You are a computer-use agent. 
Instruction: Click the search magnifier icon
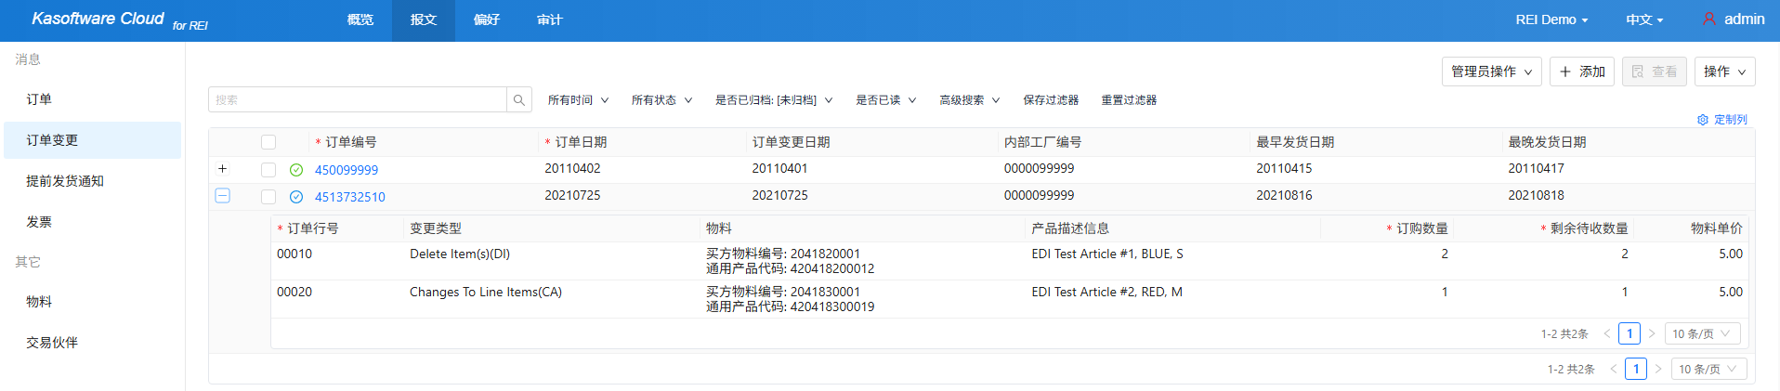(x=518, y=100)
